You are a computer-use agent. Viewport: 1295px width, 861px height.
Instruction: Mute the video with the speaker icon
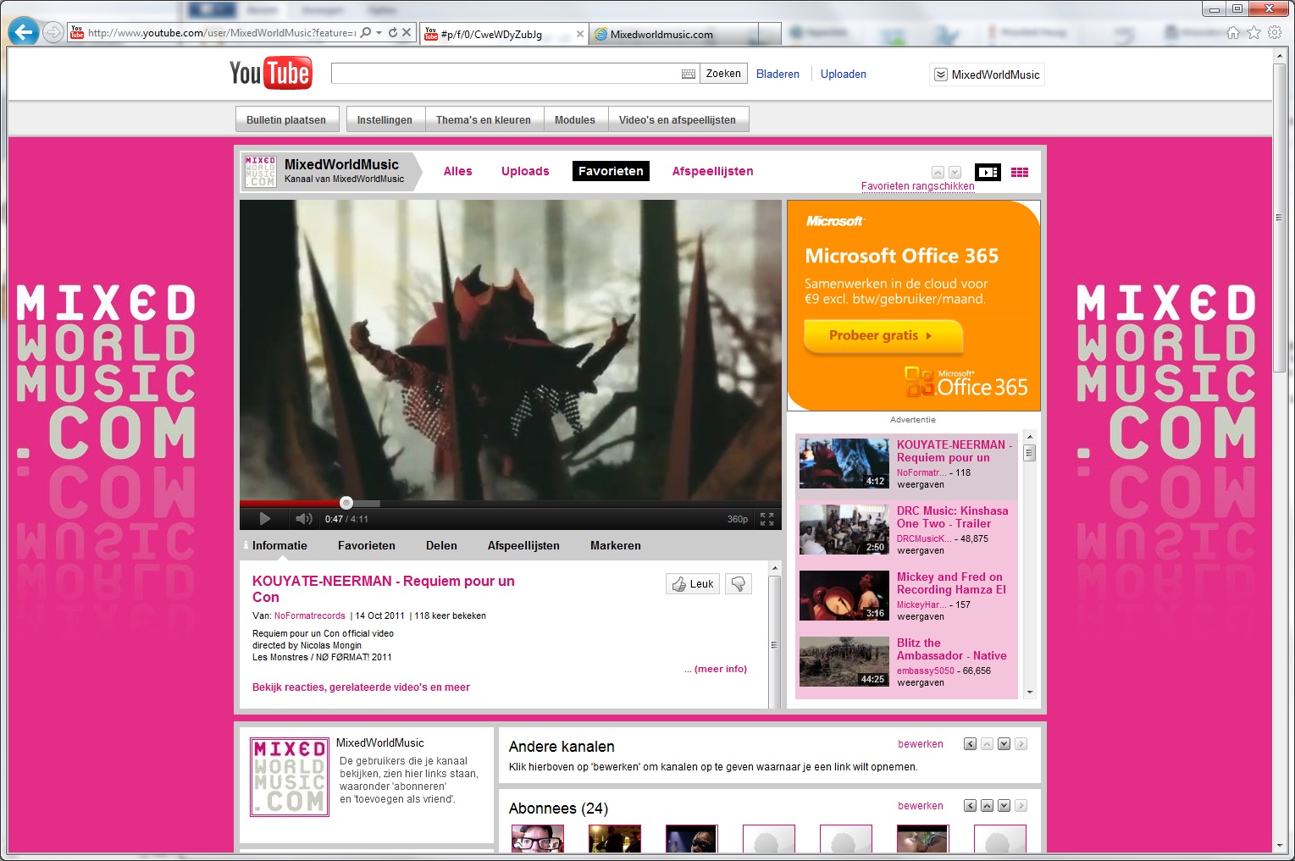[303, 519]
